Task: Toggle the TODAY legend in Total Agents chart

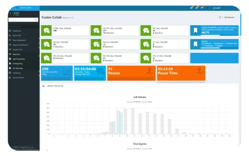Action: point(147,149)
